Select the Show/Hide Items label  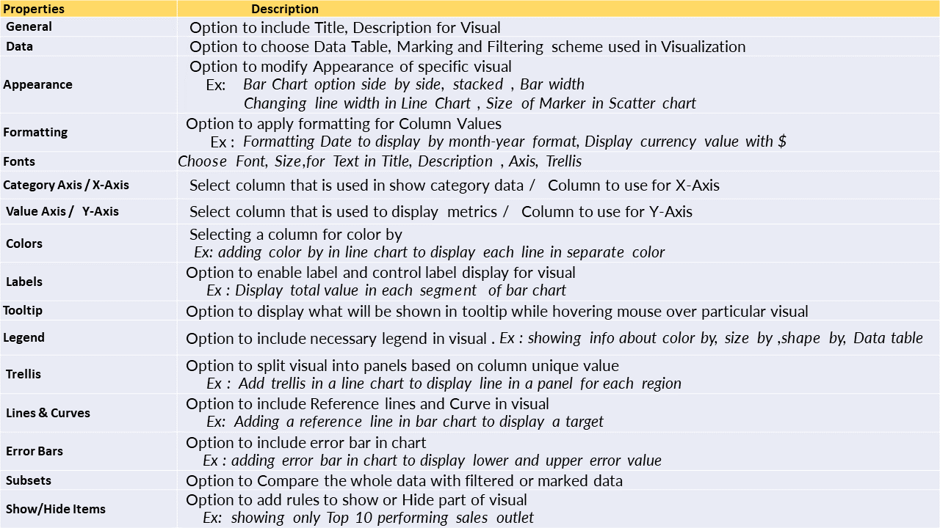click(56, 509)
